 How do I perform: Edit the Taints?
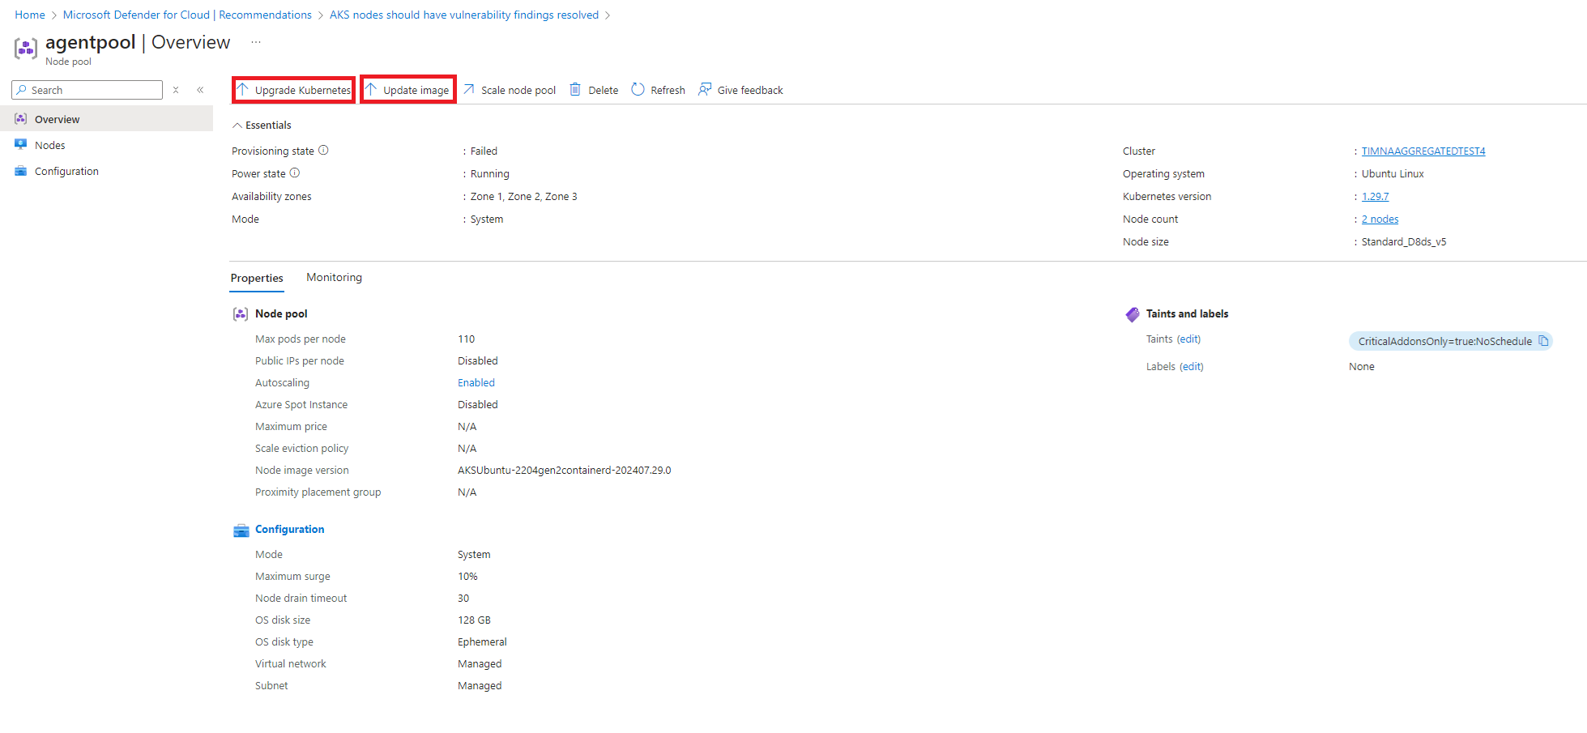1188,339
